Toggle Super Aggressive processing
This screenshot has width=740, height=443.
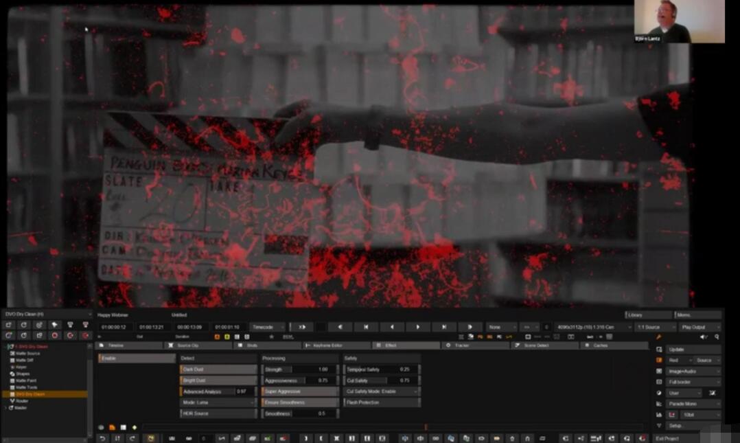tap(300, 391)
